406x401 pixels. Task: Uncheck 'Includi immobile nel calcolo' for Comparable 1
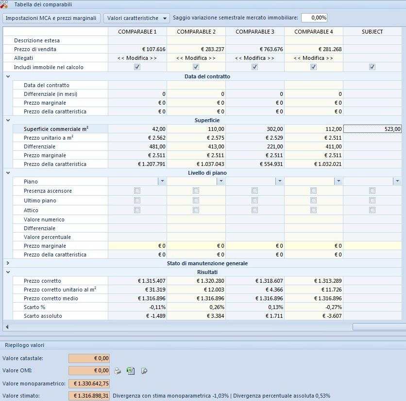tap(137, 67)
